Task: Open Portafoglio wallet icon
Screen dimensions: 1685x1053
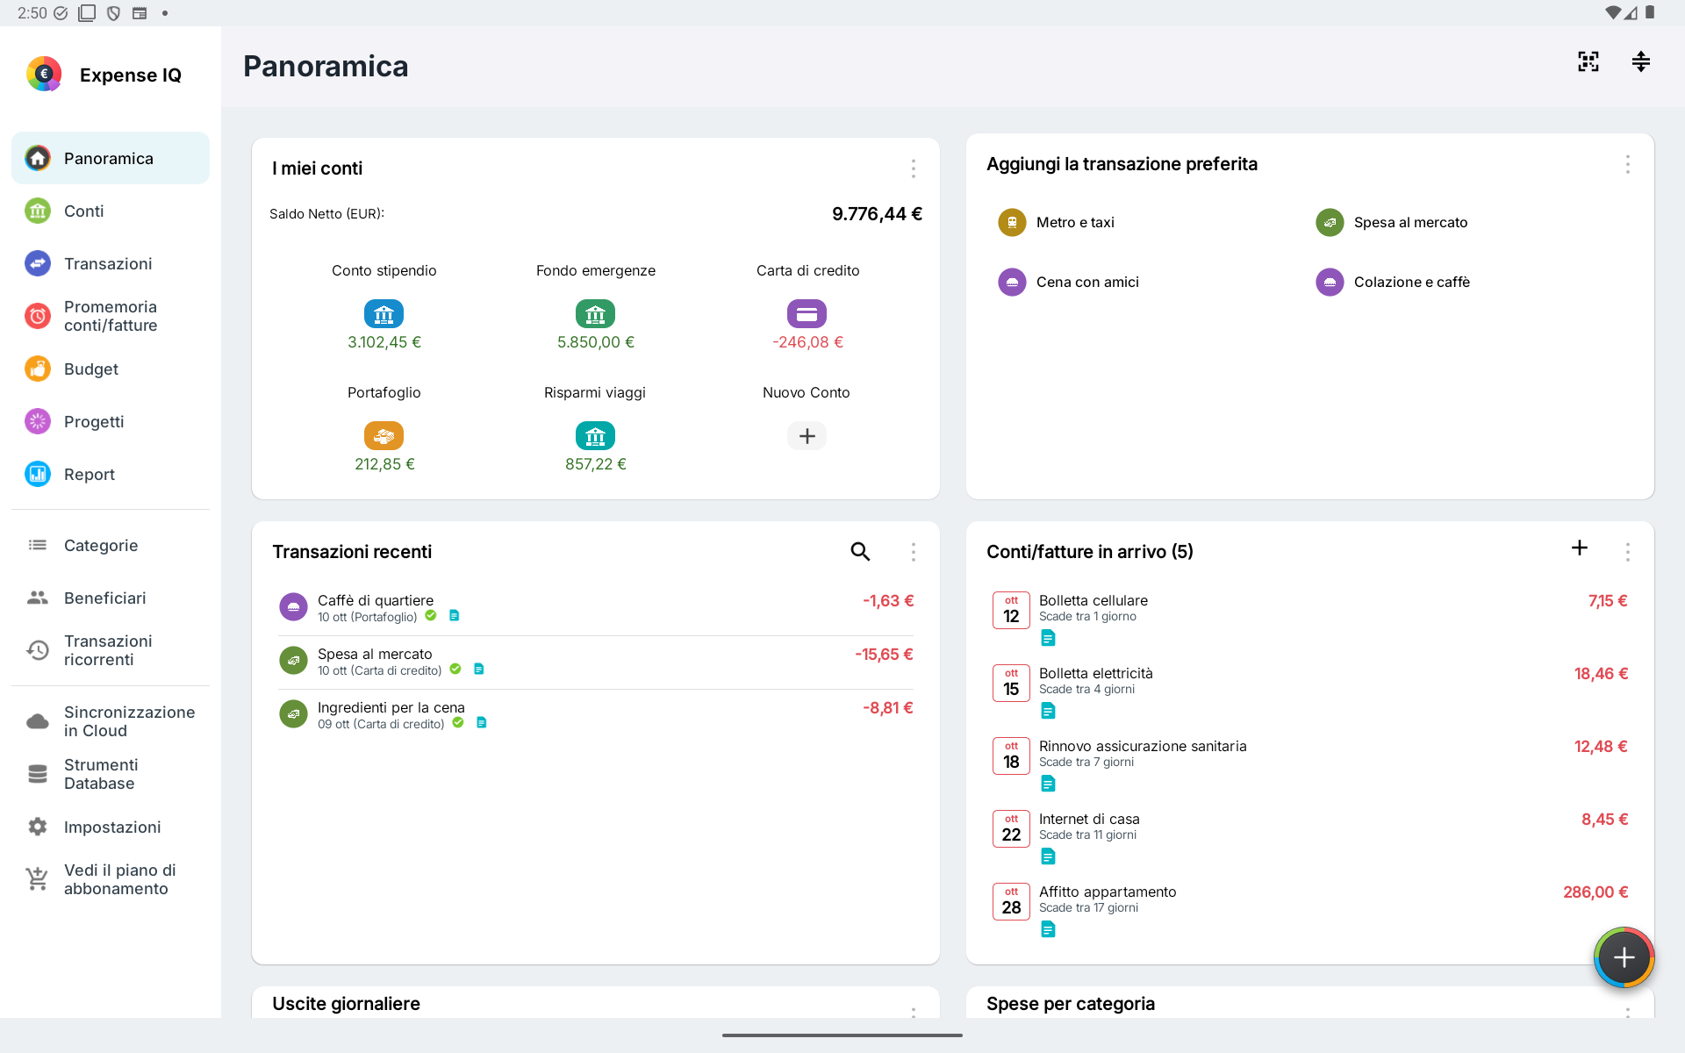Action: coord(384,435)
